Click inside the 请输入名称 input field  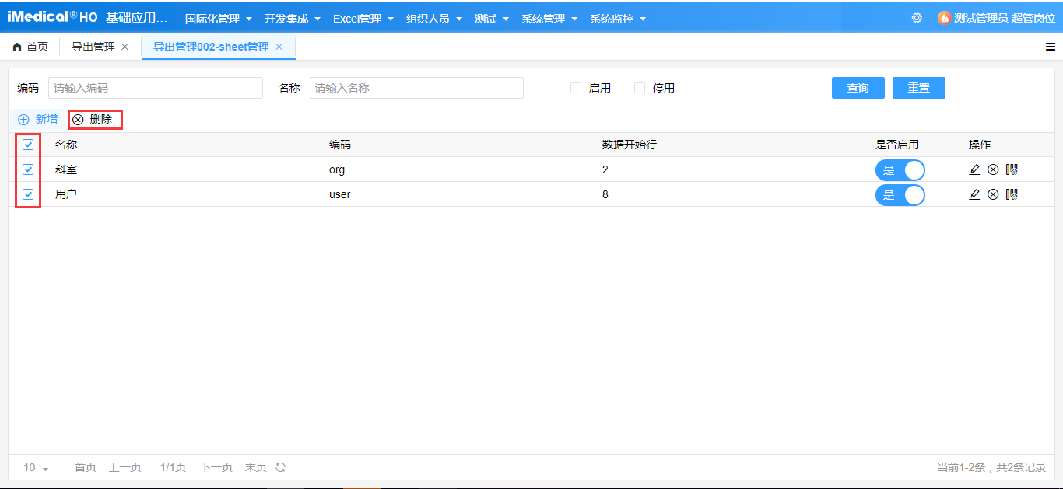click(x=416, y=87)
